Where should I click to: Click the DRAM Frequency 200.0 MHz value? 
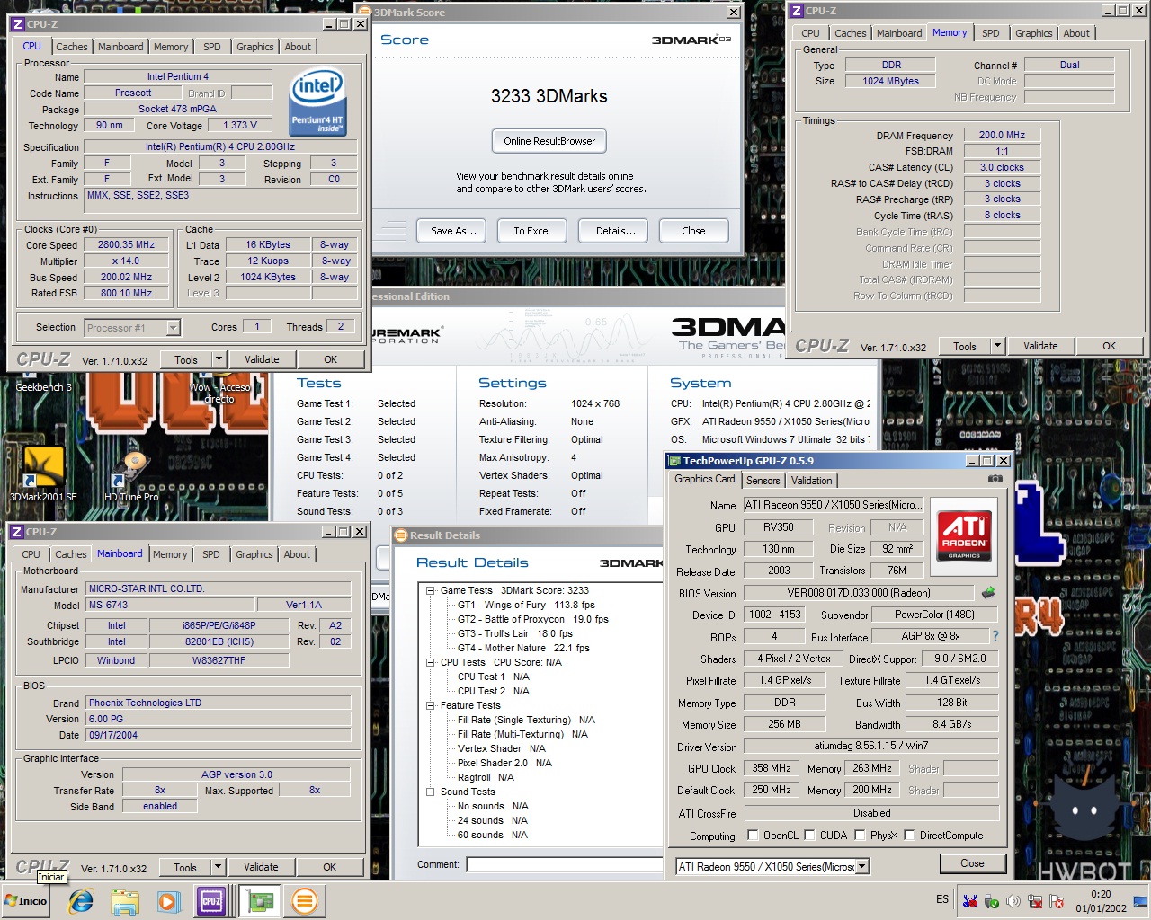1002,135
